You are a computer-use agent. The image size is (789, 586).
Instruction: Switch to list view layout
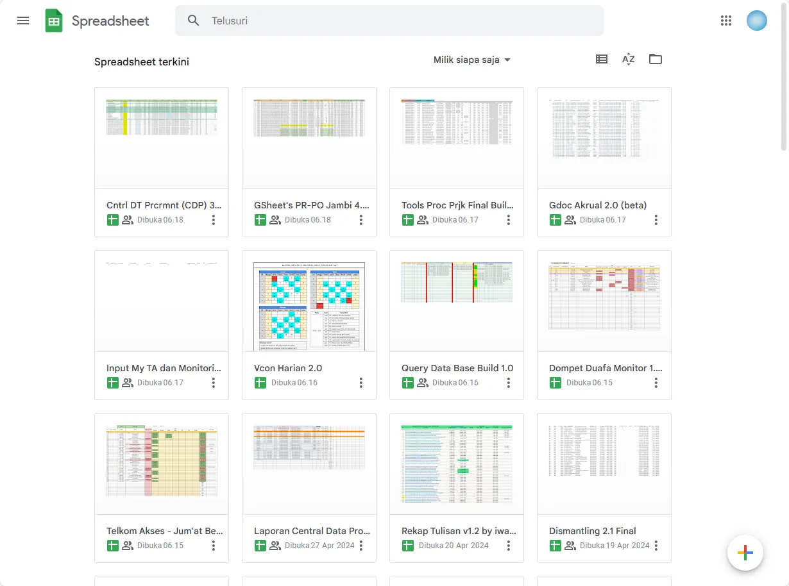coord(601,60)
